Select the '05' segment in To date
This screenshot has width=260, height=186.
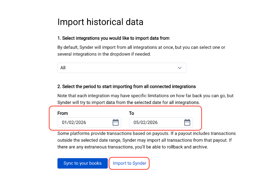tap(136, 123)
